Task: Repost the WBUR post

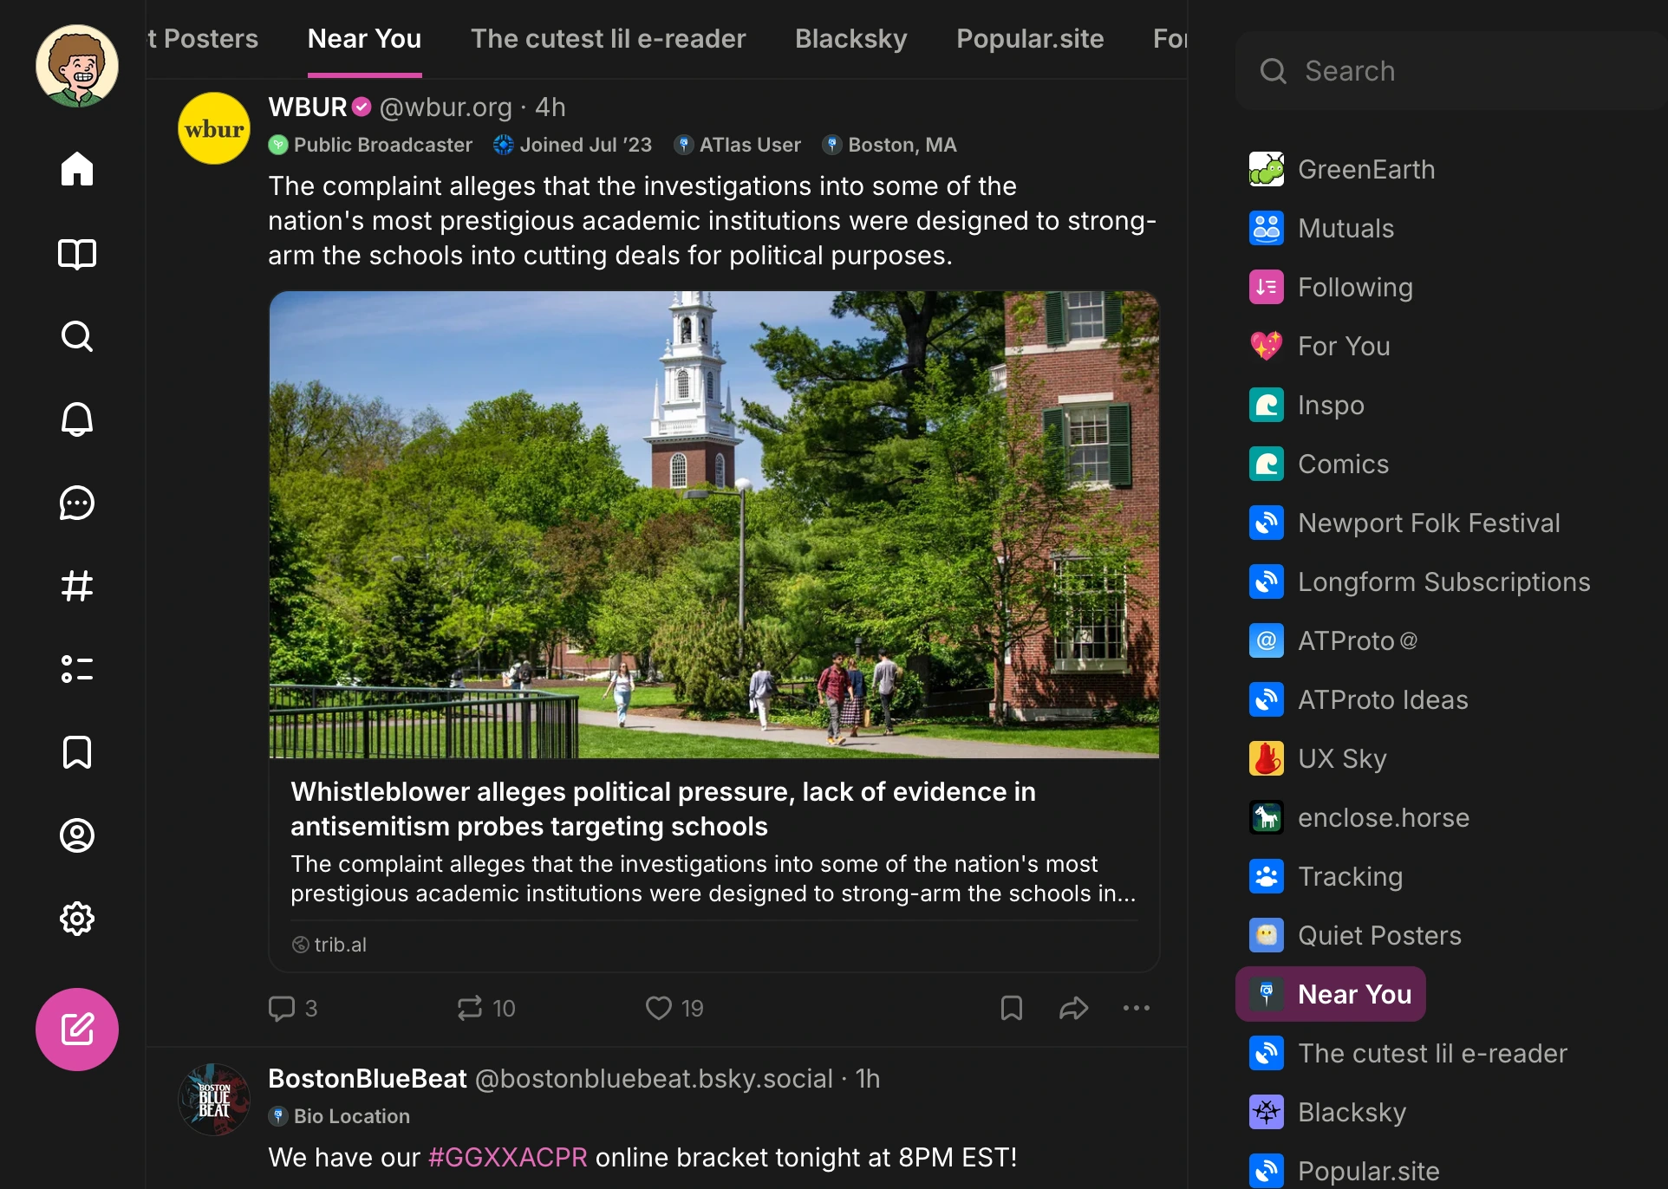Action: 485,1008
